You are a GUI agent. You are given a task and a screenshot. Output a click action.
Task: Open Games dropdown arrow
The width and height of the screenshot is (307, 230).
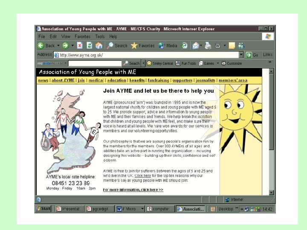[x=218, y=63]
